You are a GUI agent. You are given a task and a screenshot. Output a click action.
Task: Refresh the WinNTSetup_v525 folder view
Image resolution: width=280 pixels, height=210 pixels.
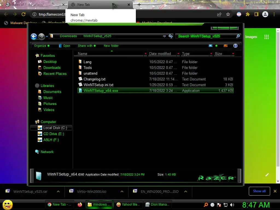[171, 36]
